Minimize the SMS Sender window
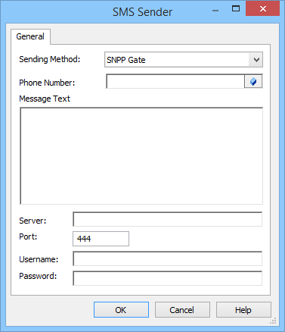285x332 pixels. [x=215, y=10]
